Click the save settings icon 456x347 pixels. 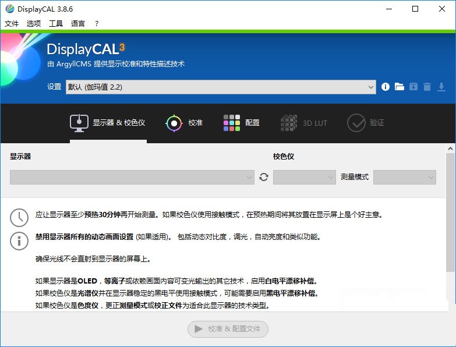tap(413, 87)
